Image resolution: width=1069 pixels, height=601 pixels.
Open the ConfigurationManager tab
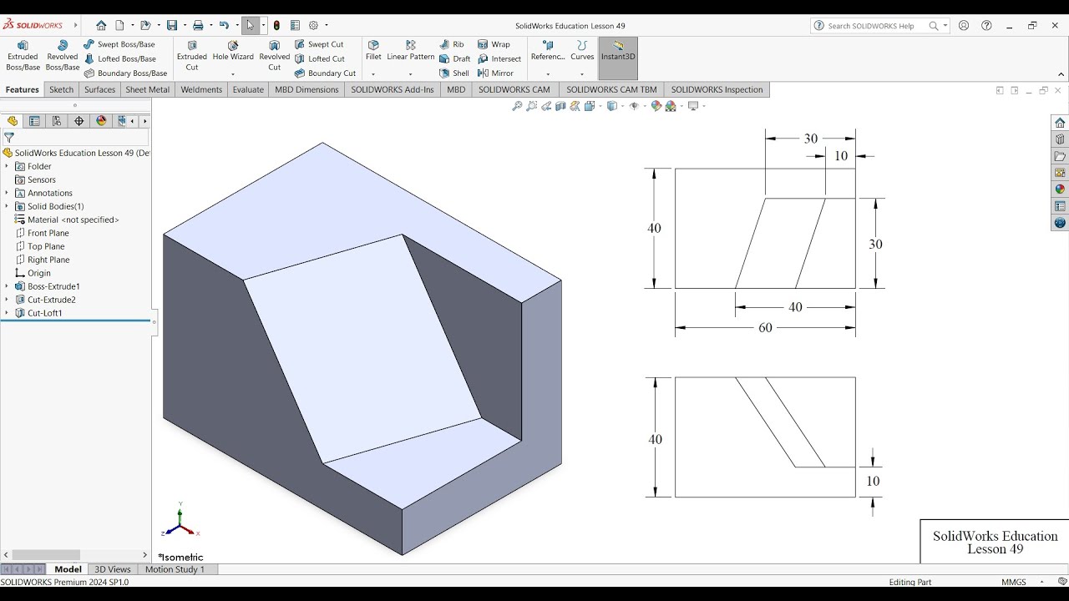pyautogui.click(x=57, y=121)
